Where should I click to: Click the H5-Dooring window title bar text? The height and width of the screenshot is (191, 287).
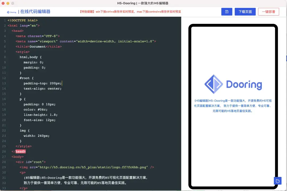[143, 3]
